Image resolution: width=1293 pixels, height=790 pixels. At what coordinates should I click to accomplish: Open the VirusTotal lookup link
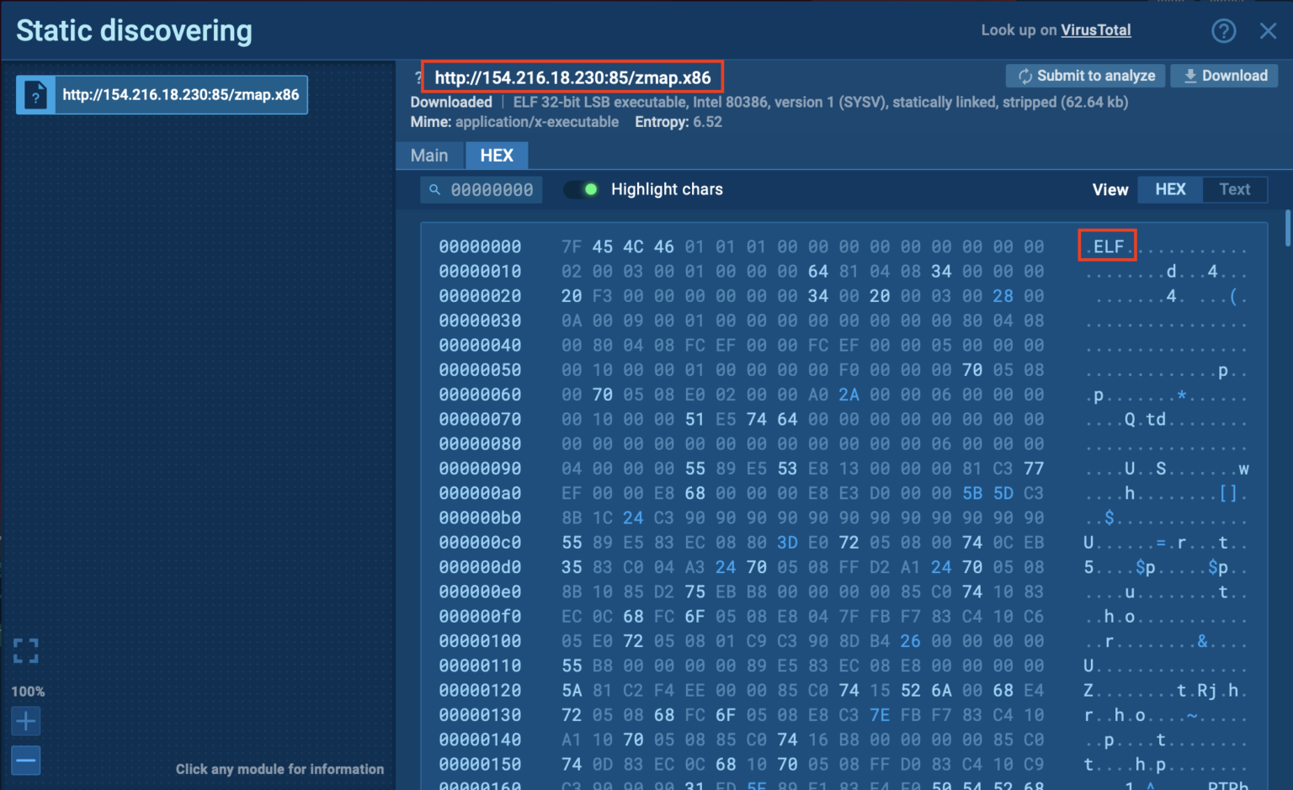[x=1096, y=29]
